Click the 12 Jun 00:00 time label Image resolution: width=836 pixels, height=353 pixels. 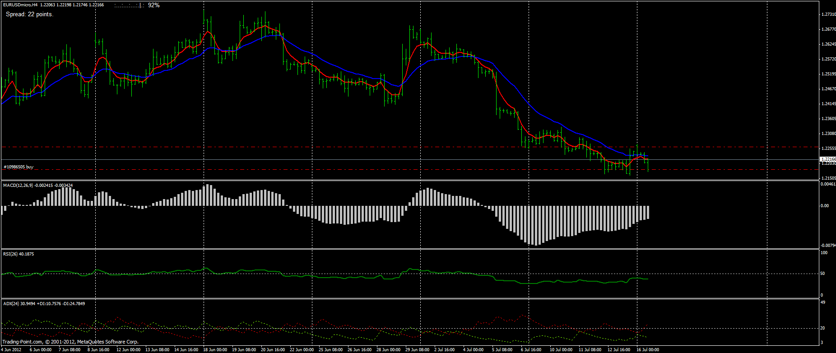[x=128, y=350]
